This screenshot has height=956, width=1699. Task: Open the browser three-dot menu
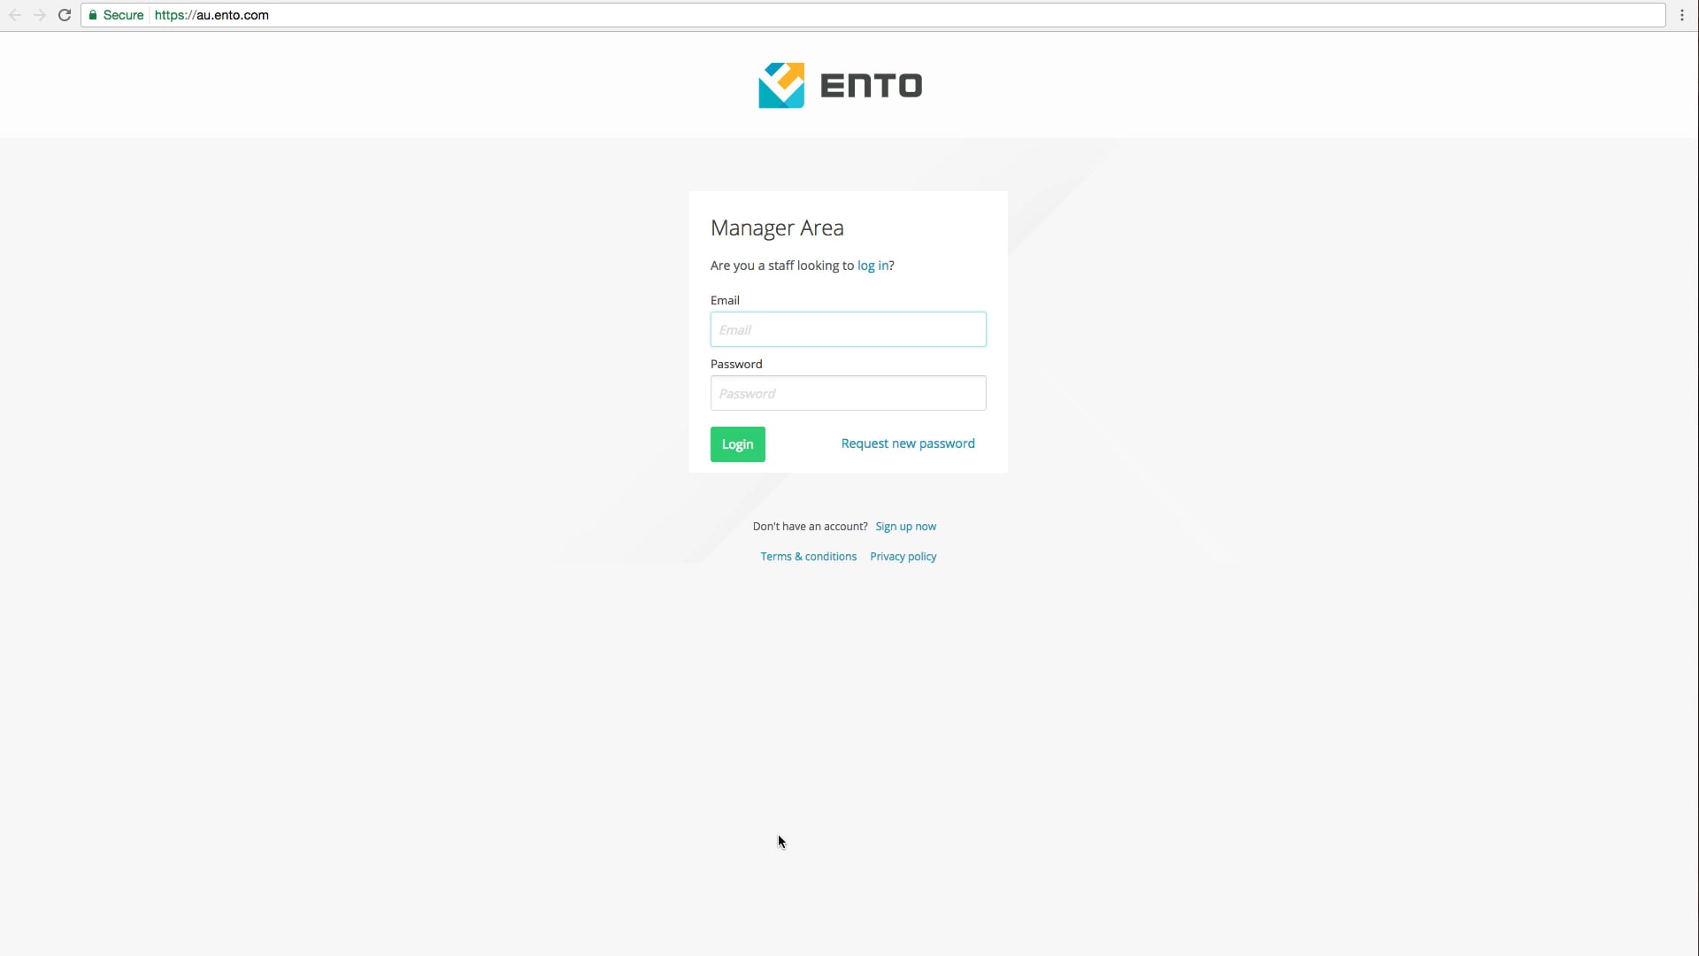(1681, 15)
